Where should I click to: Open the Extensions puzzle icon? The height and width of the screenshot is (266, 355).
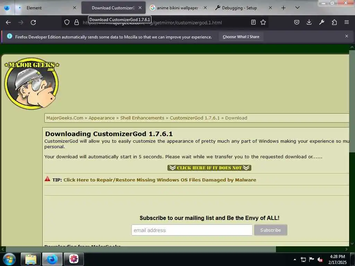click(x=334, y=22)
